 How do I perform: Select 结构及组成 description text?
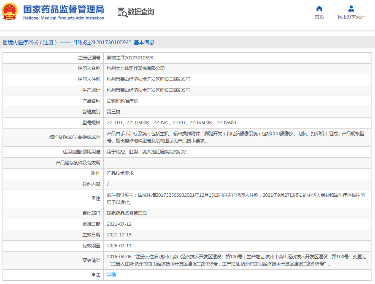coord(235,137)
